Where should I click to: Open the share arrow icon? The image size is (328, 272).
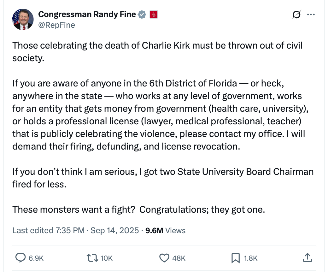[x=307, y=258]
